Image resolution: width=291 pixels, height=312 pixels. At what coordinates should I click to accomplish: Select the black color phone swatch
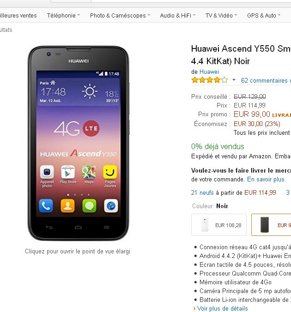271,225
